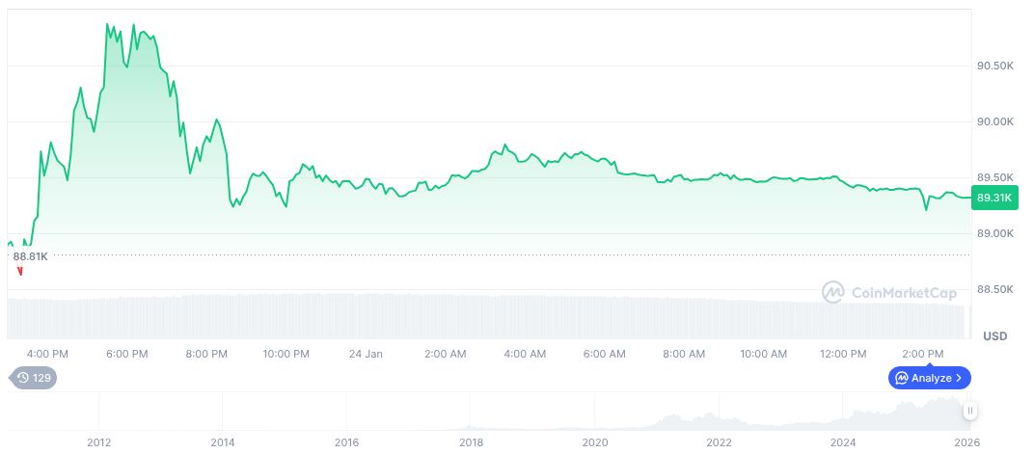Viewport: 1034px width, 453px height.
Task: Select 2022 on the overview timeline
Action: click(x=719, y=442)
